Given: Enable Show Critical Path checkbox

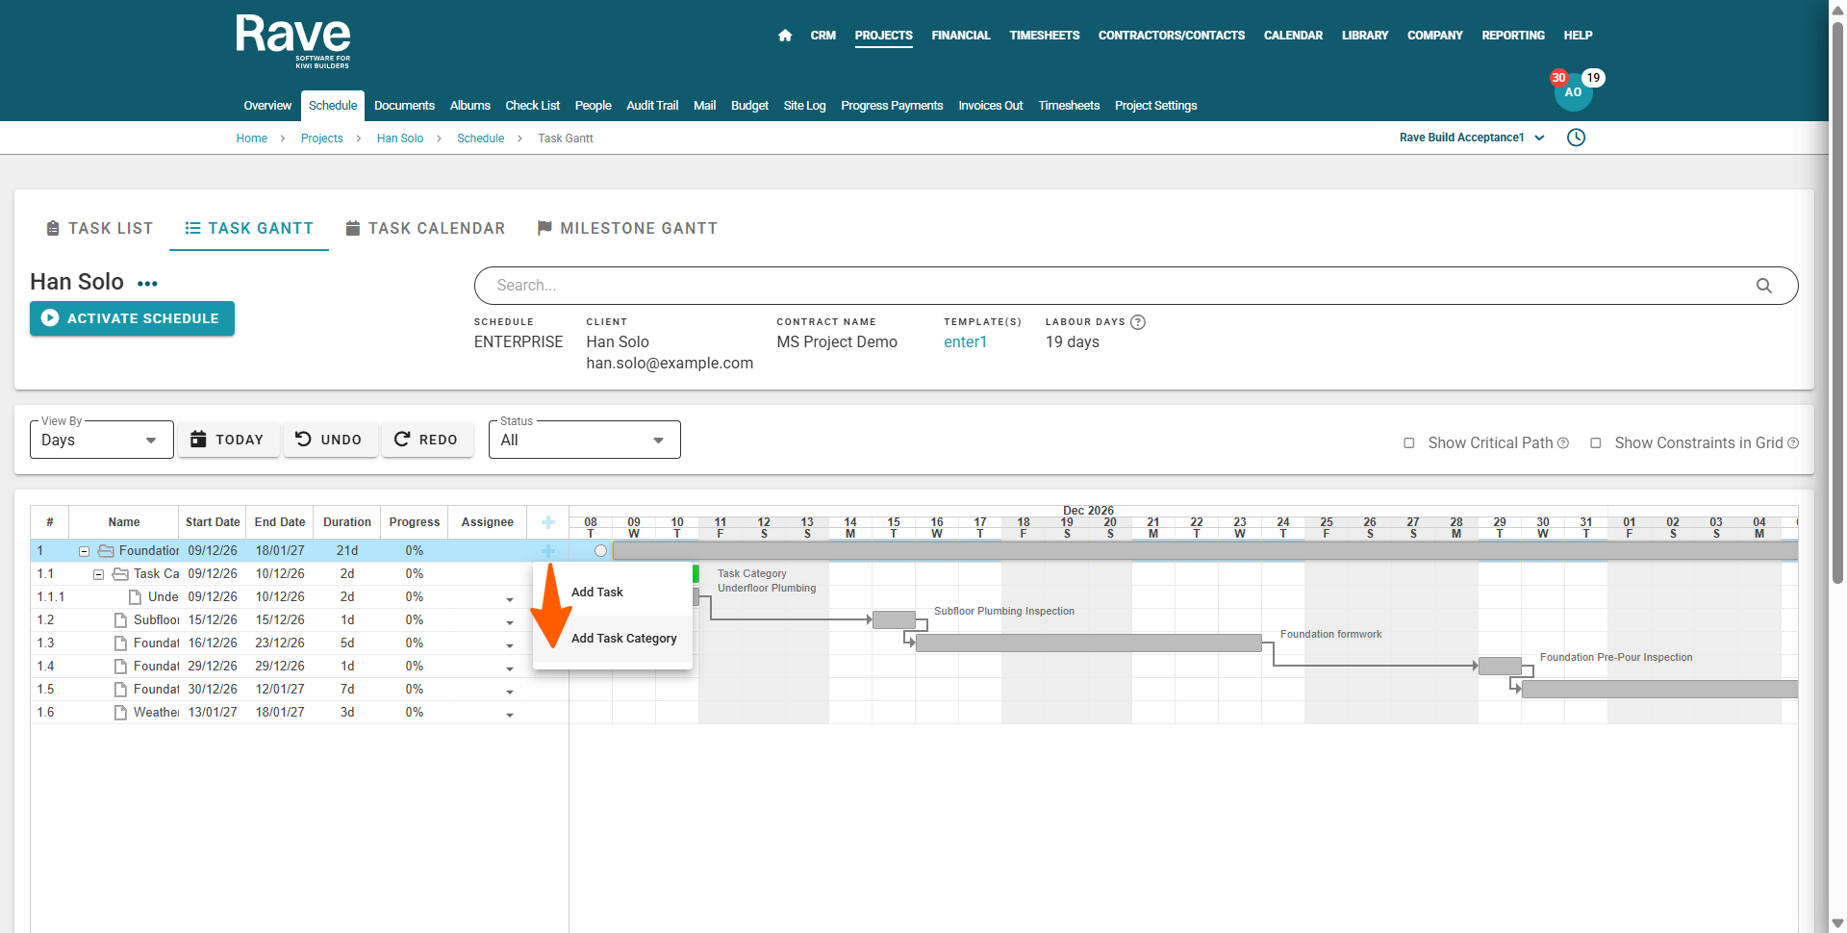Looking at the screenshot, I should 1409,443.
